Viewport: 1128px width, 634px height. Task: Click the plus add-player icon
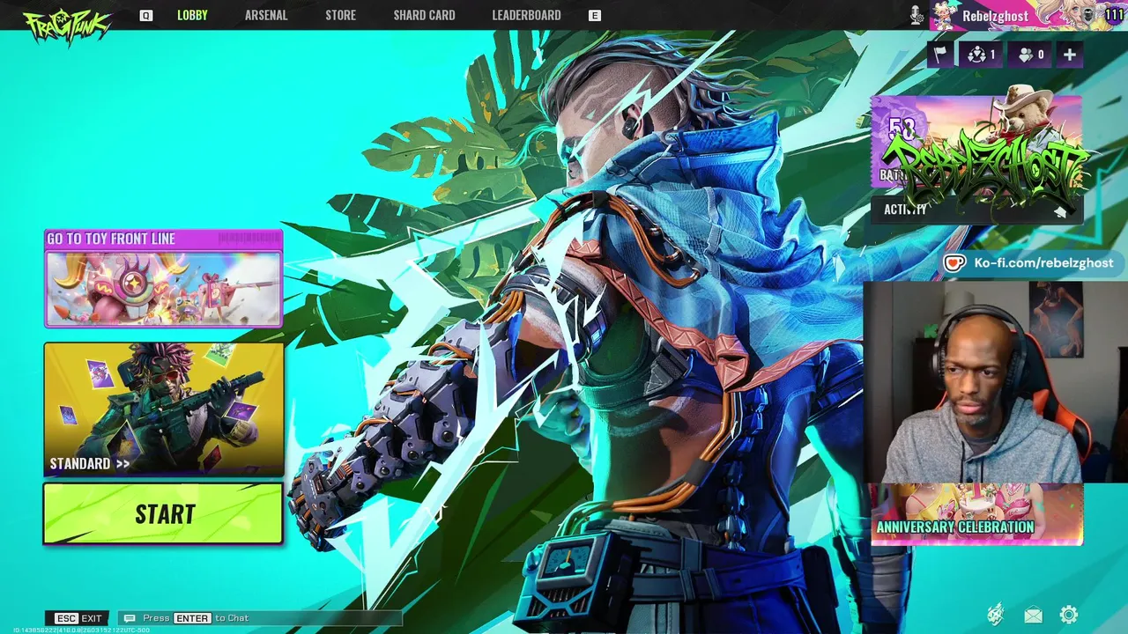coord(1069,55)
